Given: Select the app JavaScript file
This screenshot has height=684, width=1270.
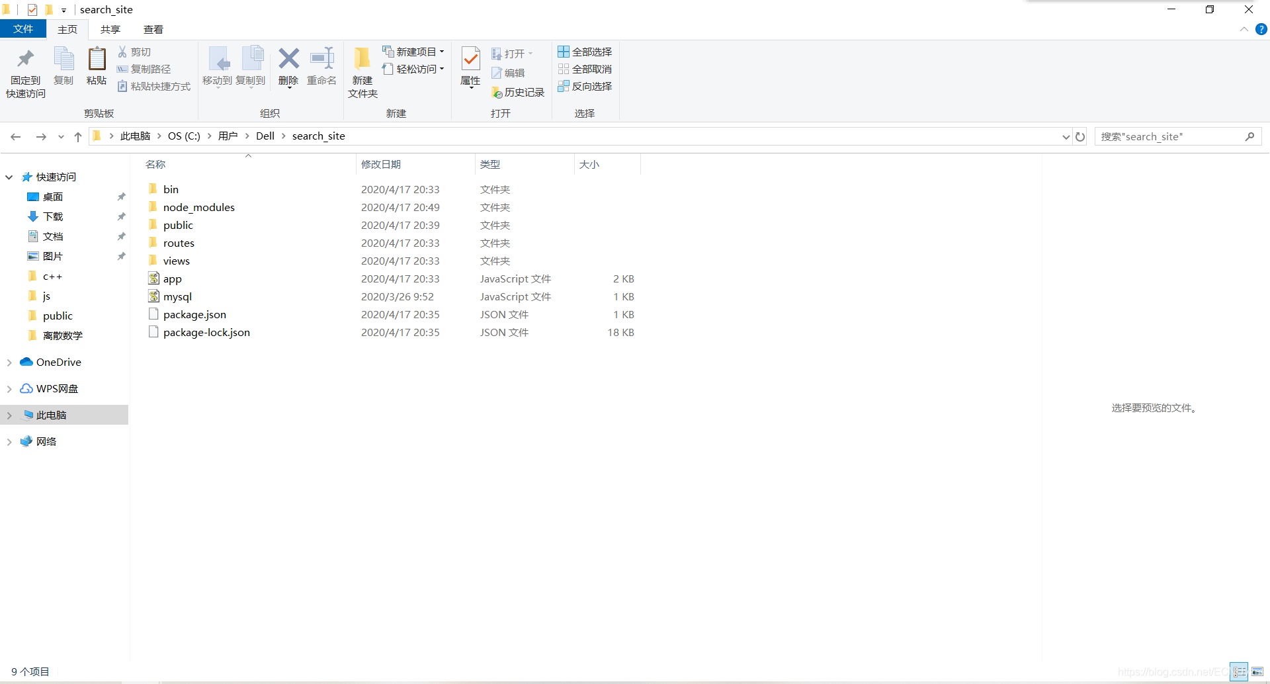Looking at the screenshot, I should click(x=173, y=278).
